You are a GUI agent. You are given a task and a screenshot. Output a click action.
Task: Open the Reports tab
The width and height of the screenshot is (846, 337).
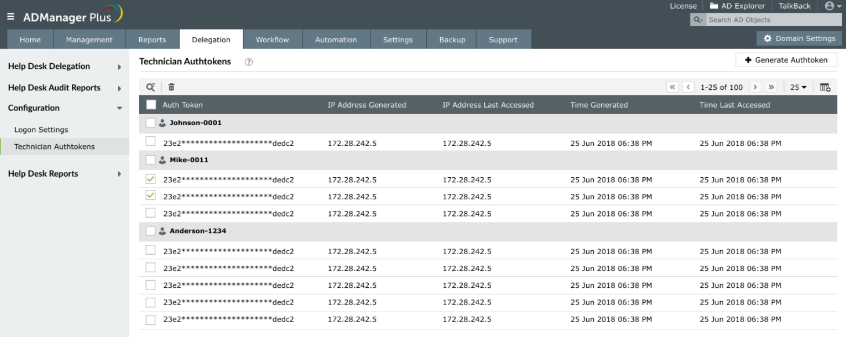click(x=152, y=39)
